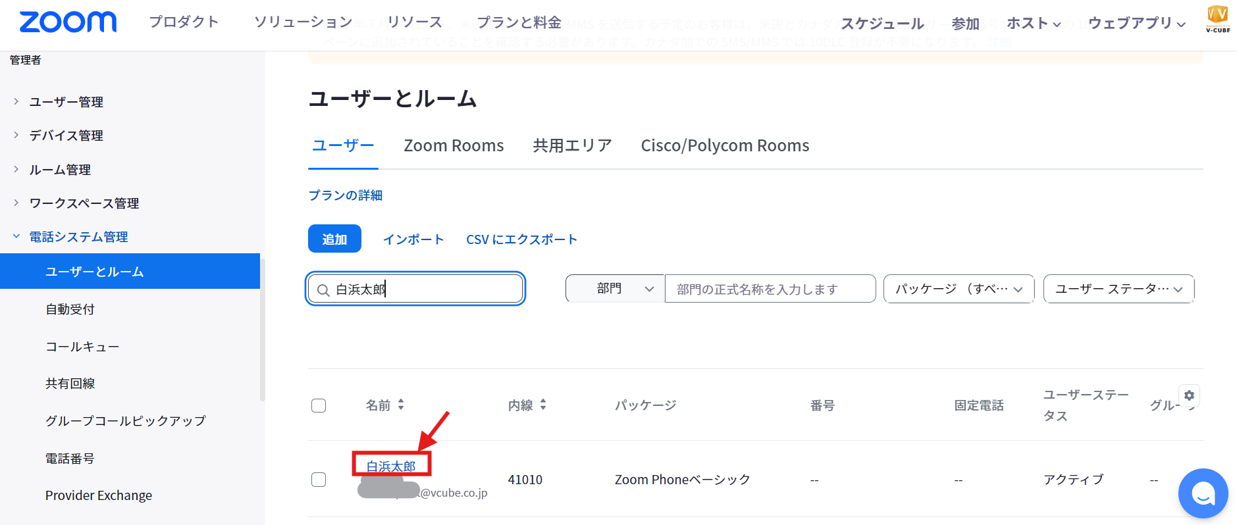Click extension number 41010
Viewport: 1237px width, 525px height.
pyautogui.click(x=525, y=480)
